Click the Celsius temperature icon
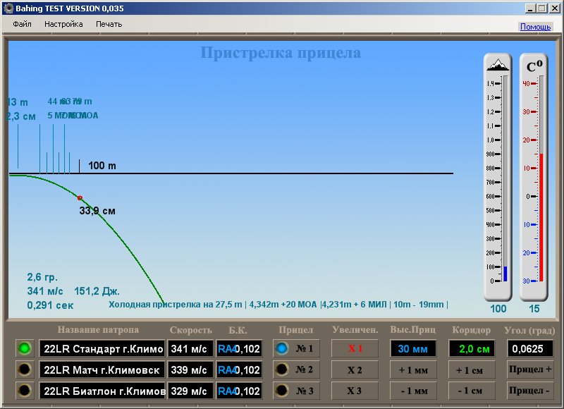Image resolution: width=564 pixels, height=409 pixels. click(x=534, y=66)
